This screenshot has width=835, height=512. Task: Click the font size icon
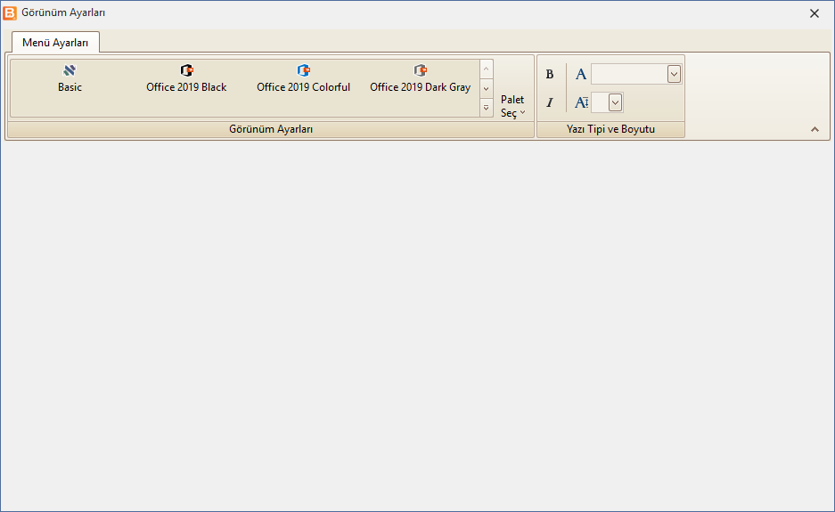581,102
